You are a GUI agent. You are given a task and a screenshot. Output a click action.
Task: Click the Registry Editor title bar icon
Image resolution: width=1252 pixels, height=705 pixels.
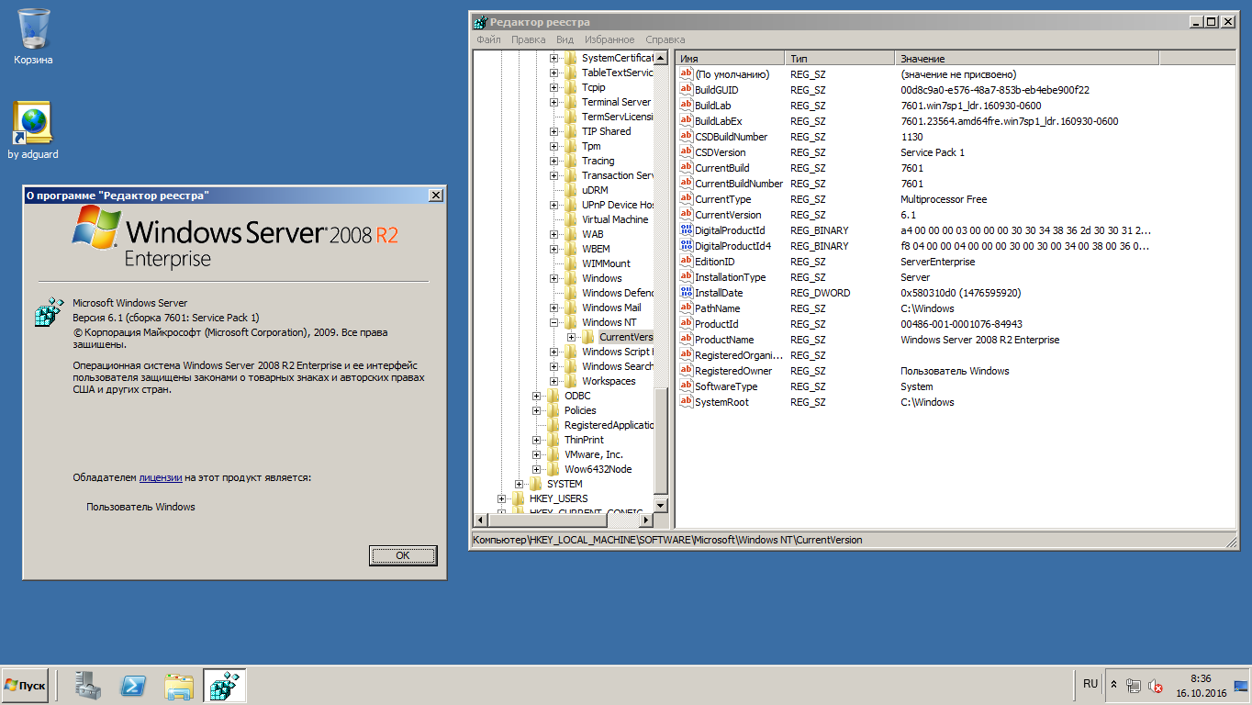click(480, 22)
